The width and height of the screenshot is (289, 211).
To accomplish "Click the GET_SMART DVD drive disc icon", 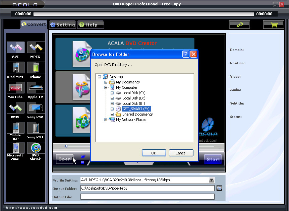I will pyautogui.click(x=118, y=109).
